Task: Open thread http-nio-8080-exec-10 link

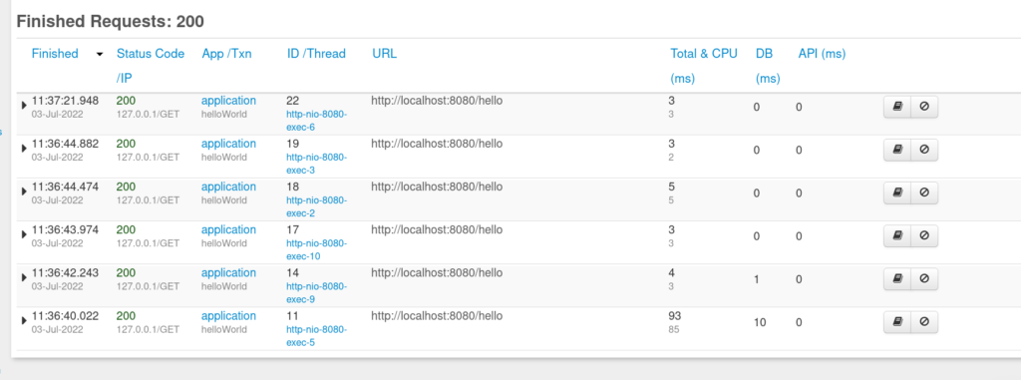Action: [316, 249]
